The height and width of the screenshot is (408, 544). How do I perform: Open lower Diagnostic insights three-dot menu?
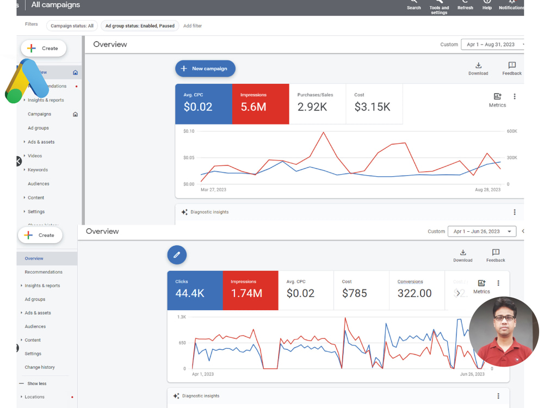pyautogui.click(x=498, y=396)
